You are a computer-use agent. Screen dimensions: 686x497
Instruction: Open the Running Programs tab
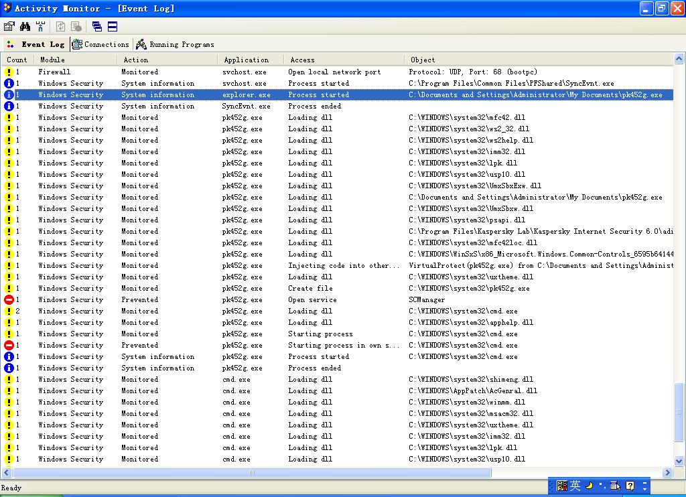(175, 44)
